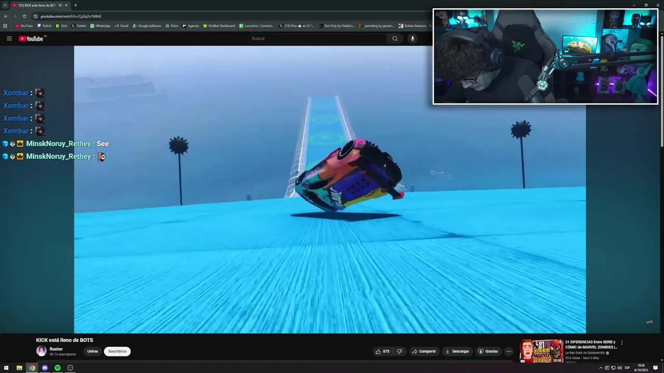The width and height of the screenshot is (664, 373).
Task: Click the search magnifier button
Action: coord(395,38)
